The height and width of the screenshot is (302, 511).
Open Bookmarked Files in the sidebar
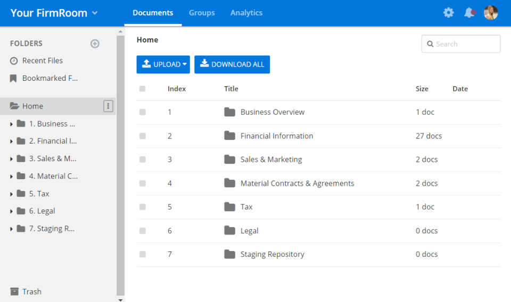(x=50, y=78)
